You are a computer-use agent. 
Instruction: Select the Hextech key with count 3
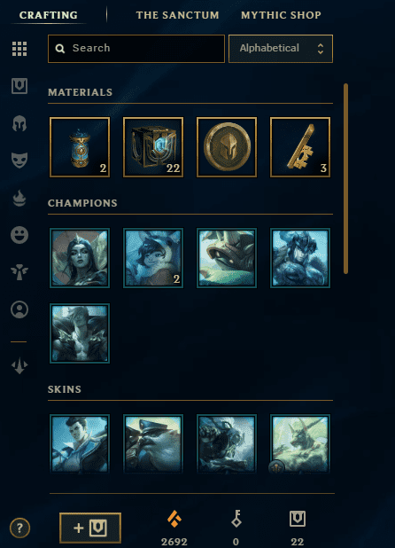[x=300, y=147]
